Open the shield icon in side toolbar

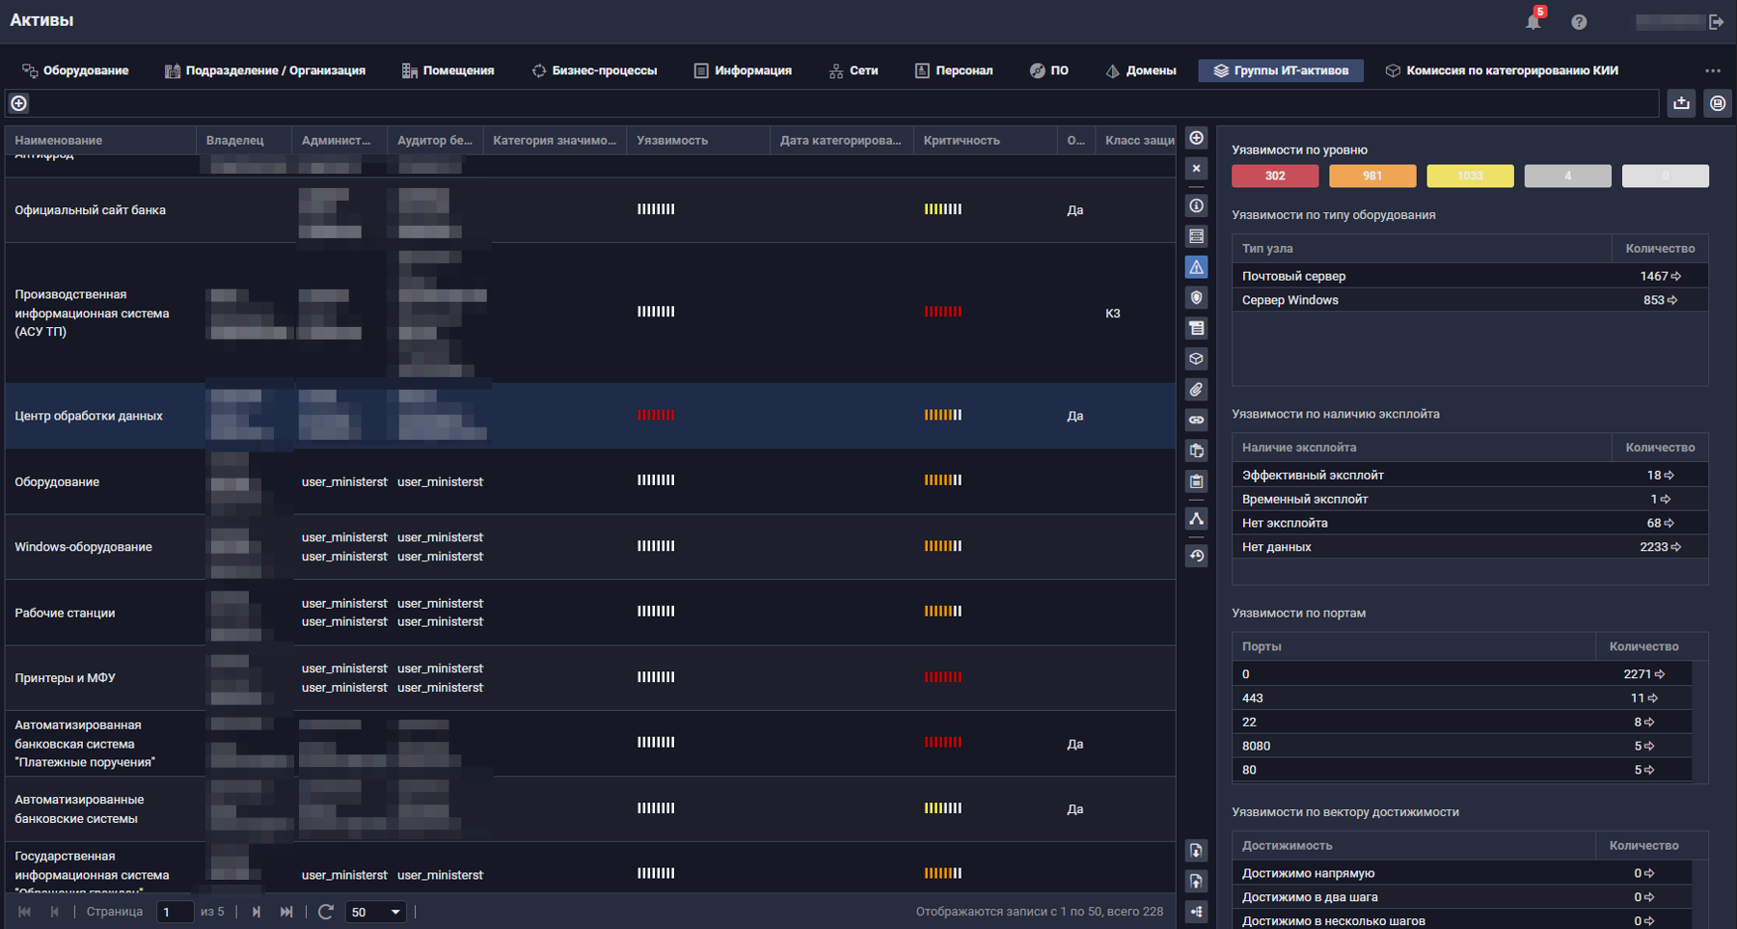(1196, 298)
